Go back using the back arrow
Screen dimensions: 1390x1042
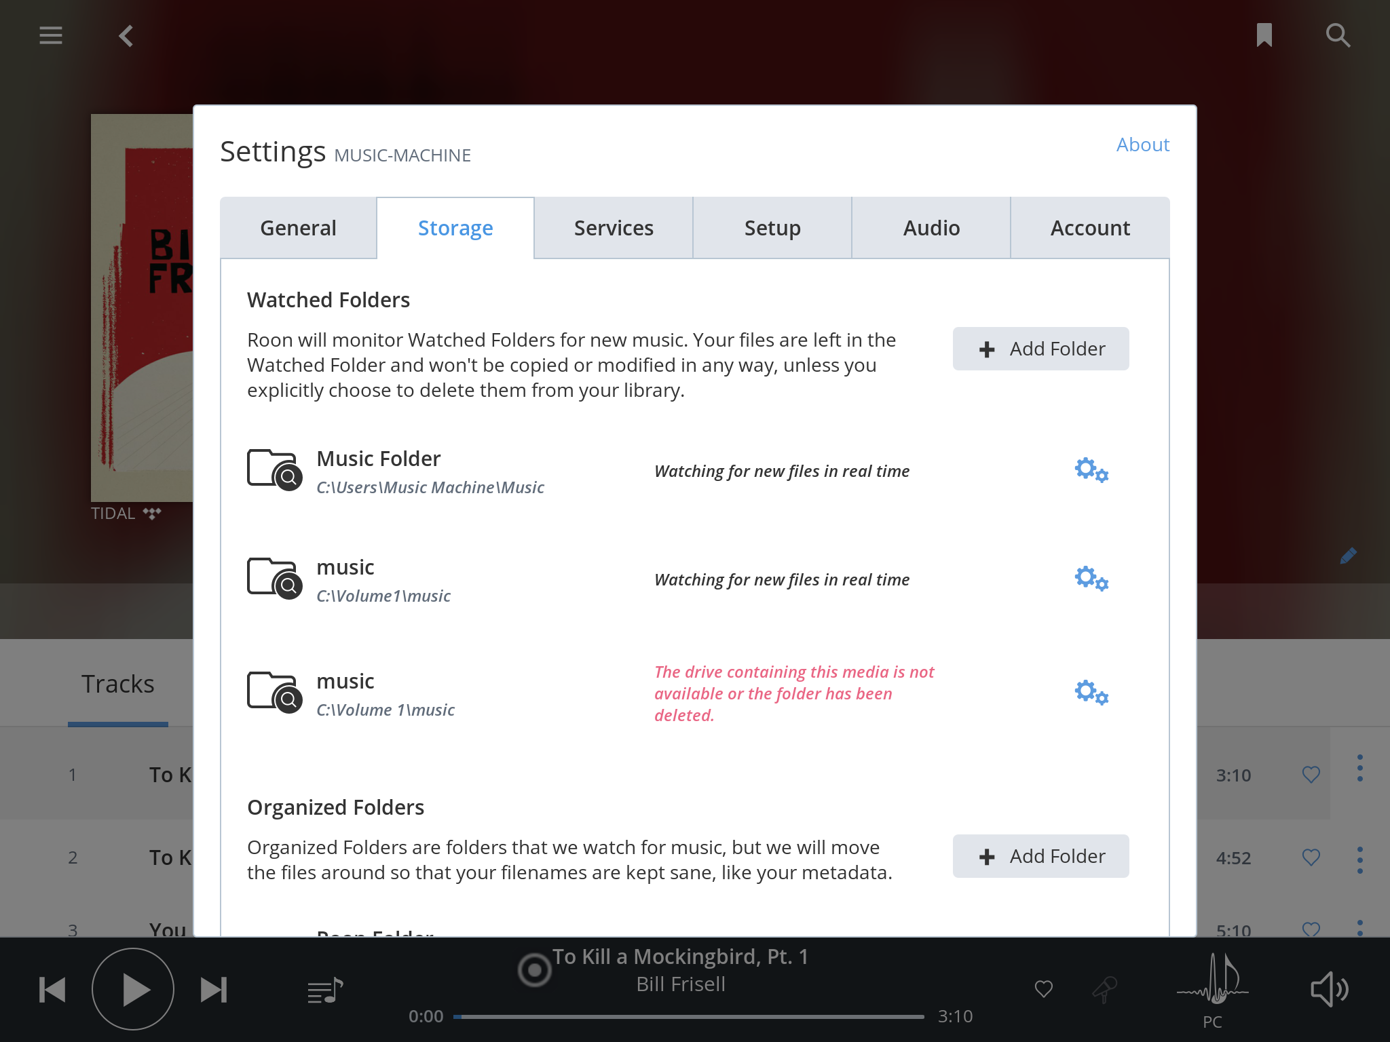[126, 35]
